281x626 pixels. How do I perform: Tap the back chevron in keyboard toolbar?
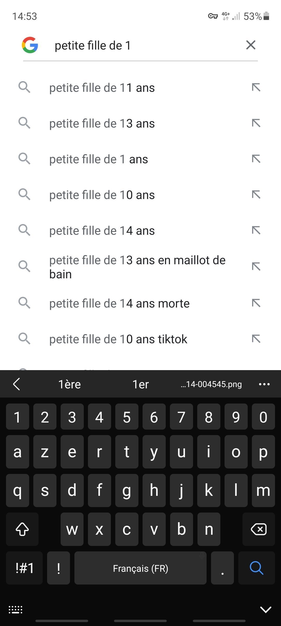(16, 384)
